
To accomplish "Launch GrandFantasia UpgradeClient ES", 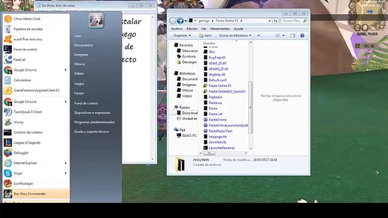I will (x=36, y=90).
